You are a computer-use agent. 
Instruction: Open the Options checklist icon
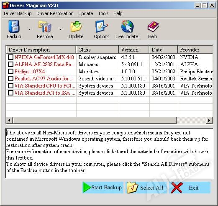(102, 26)
